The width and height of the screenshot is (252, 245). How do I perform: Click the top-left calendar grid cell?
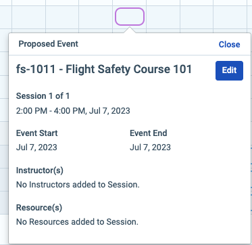click(x=5, y=3)
